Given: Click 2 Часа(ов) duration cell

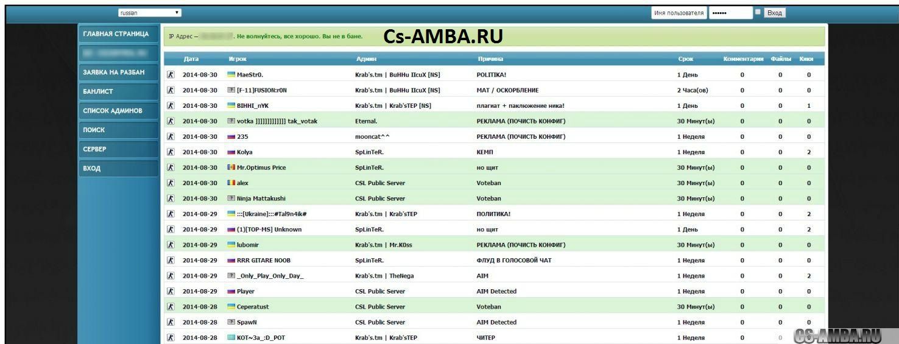Looking at the screenshot, I should point(693,90).
